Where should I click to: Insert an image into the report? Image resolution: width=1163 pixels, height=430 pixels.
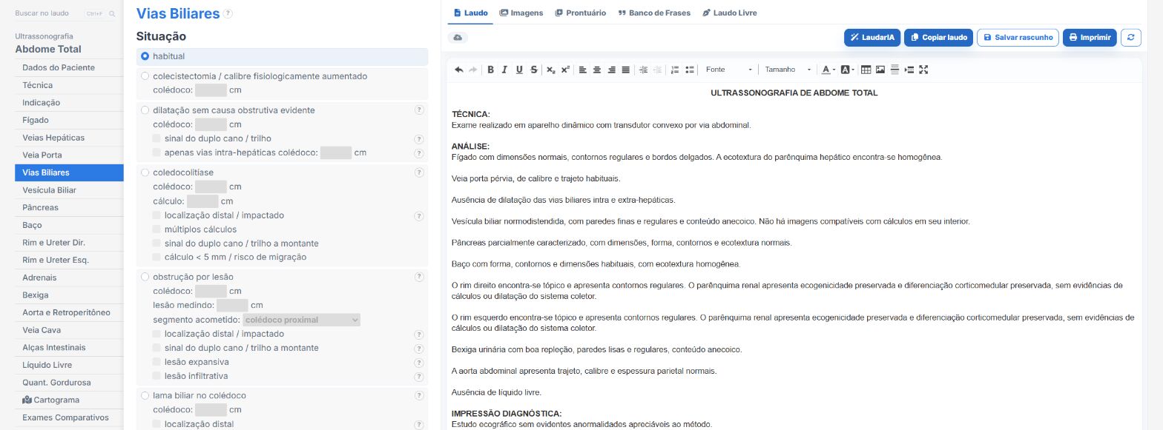[880, 70]
